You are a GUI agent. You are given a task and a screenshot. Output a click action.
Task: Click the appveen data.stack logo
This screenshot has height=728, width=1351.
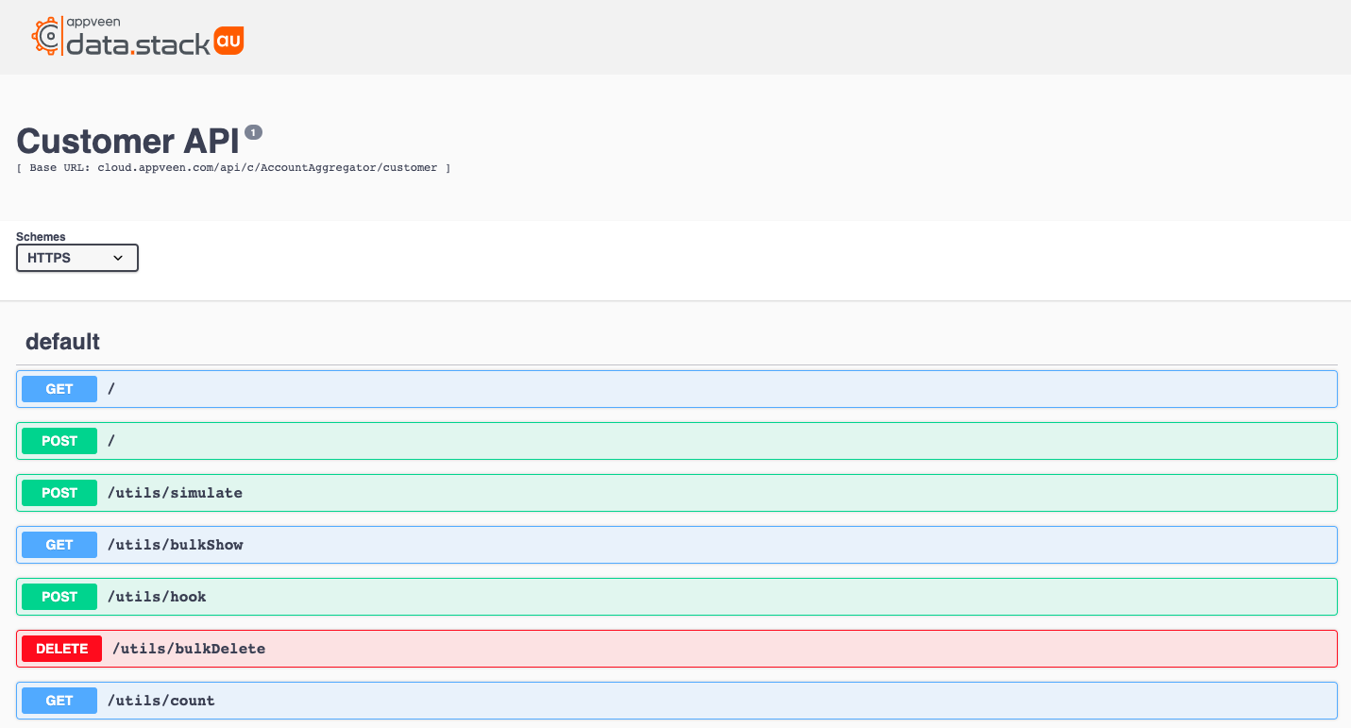pos(138,36)
